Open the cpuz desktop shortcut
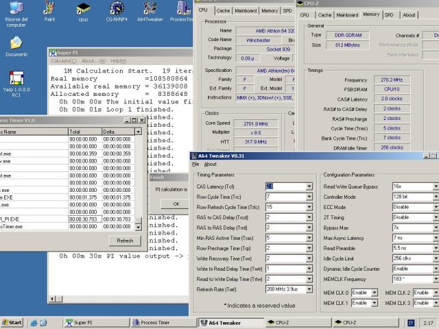This screenshot has height=329, width=439. tap(83, 12)
